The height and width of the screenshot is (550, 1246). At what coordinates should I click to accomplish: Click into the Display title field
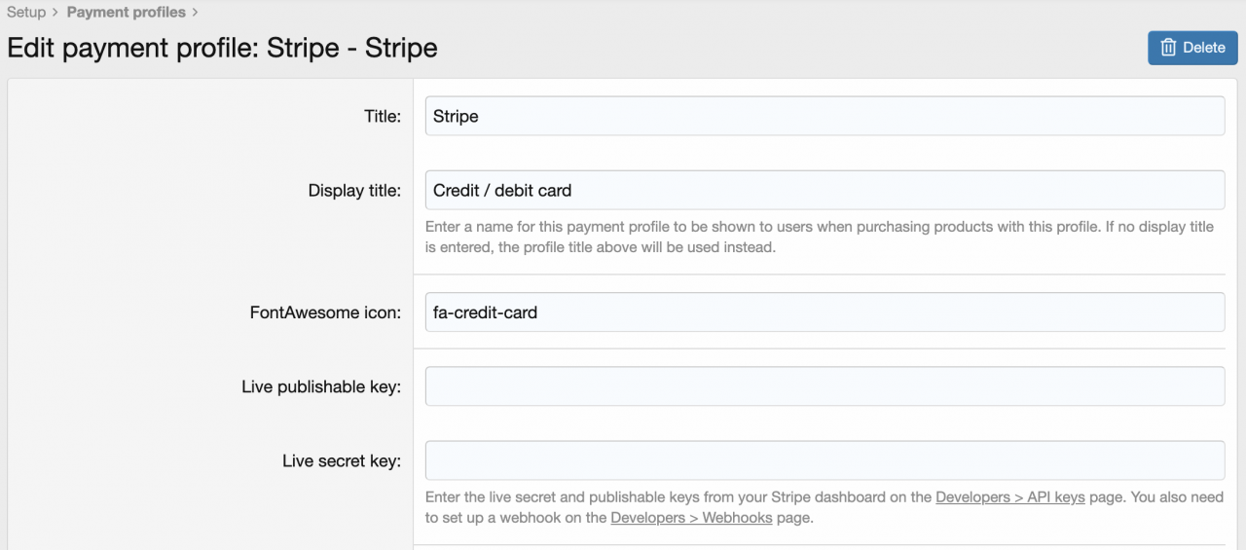point(825,191)
